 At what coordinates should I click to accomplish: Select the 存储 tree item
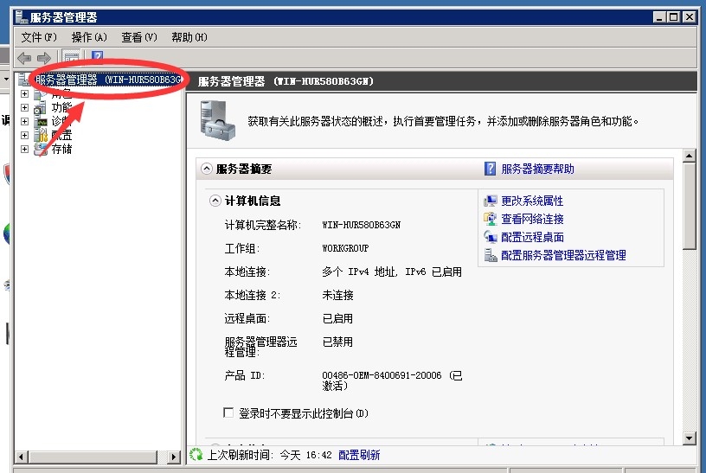[x=61, y=149]
